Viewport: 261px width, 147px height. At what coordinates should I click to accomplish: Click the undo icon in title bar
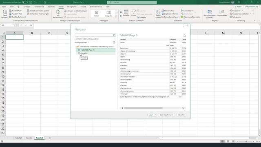coord(34,2)
